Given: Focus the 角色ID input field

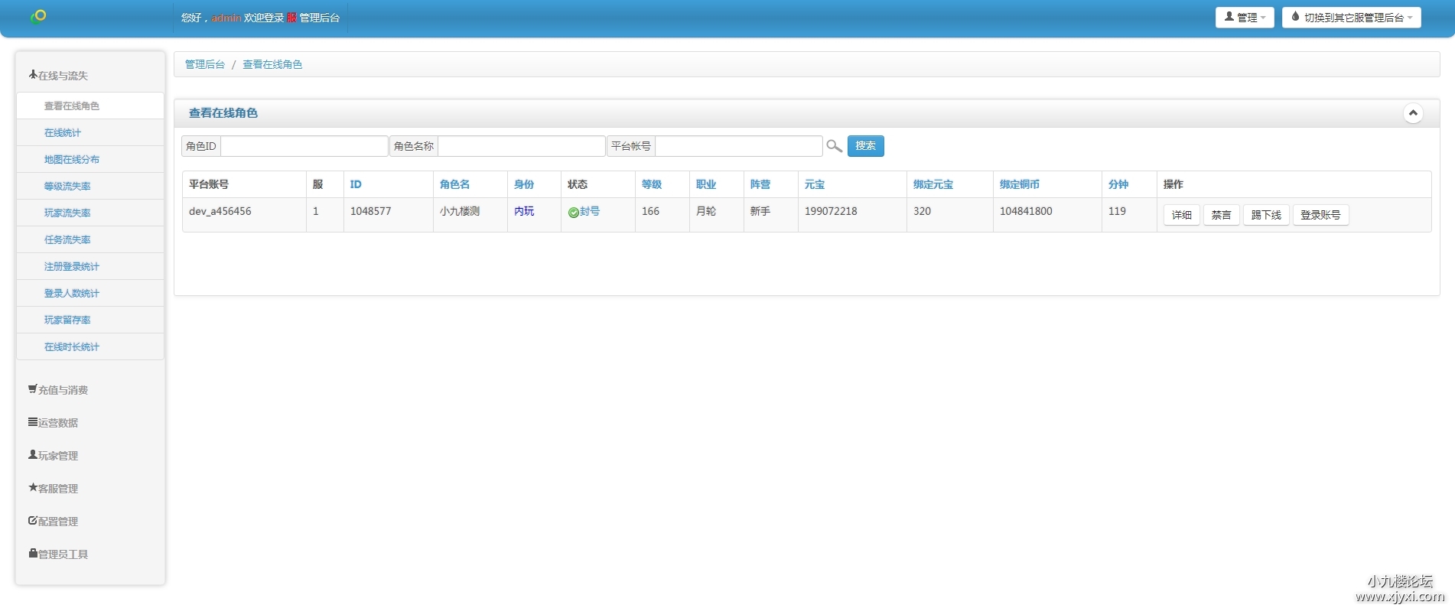Looking at the screenshot, I should (304, 146).
